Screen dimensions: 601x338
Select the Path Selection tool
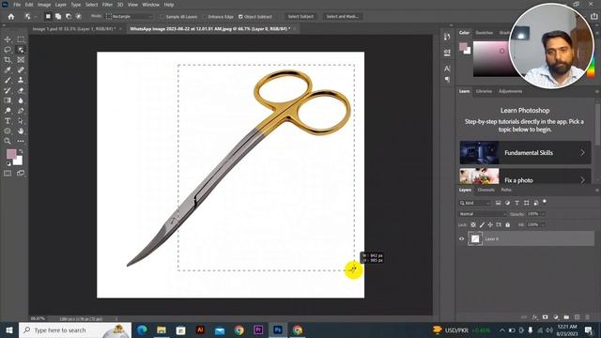[x=21, y=121]
